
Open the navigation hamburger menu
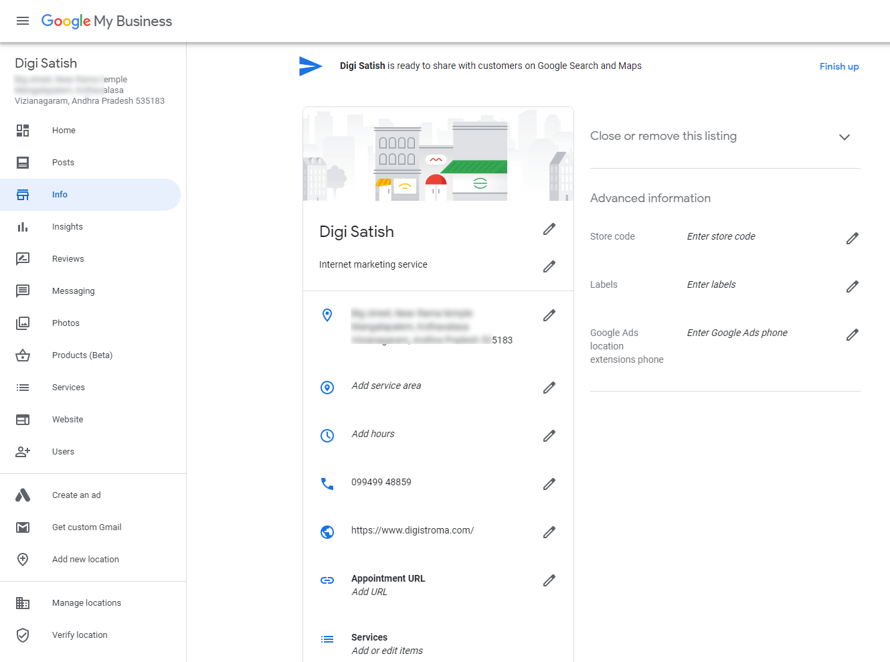click(23, 21)
